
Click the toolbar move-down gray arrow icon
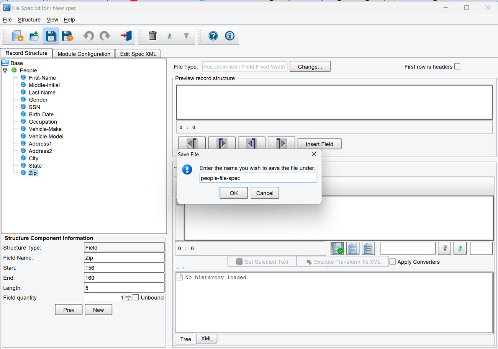[x=186, y=36]
